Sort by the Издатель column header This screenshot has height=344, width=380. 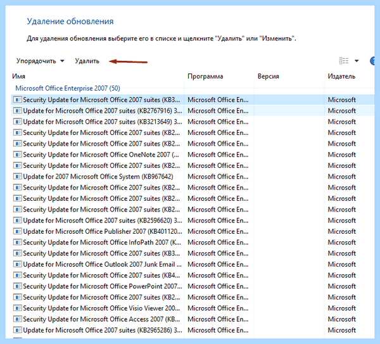[x=341, y=77]
